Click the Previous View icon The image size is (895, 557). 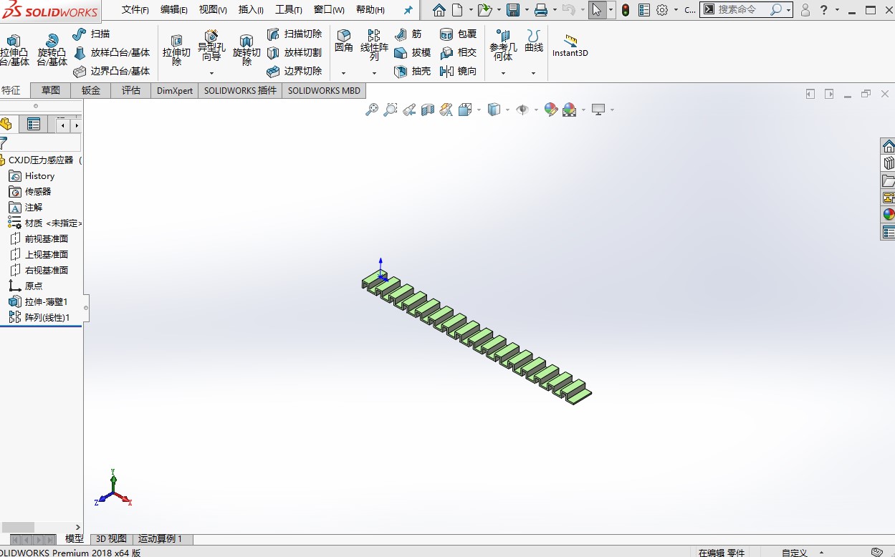409,110
